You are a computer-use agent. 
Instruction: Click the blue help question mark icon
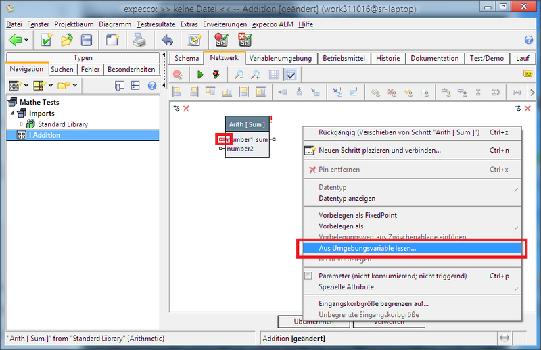click(x=529, y=41)
